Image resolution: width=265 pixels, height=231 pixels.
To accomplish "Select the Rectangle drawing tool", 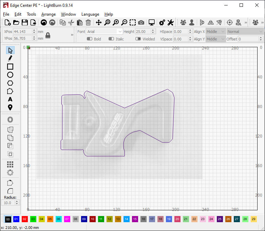I will (10, 67).
